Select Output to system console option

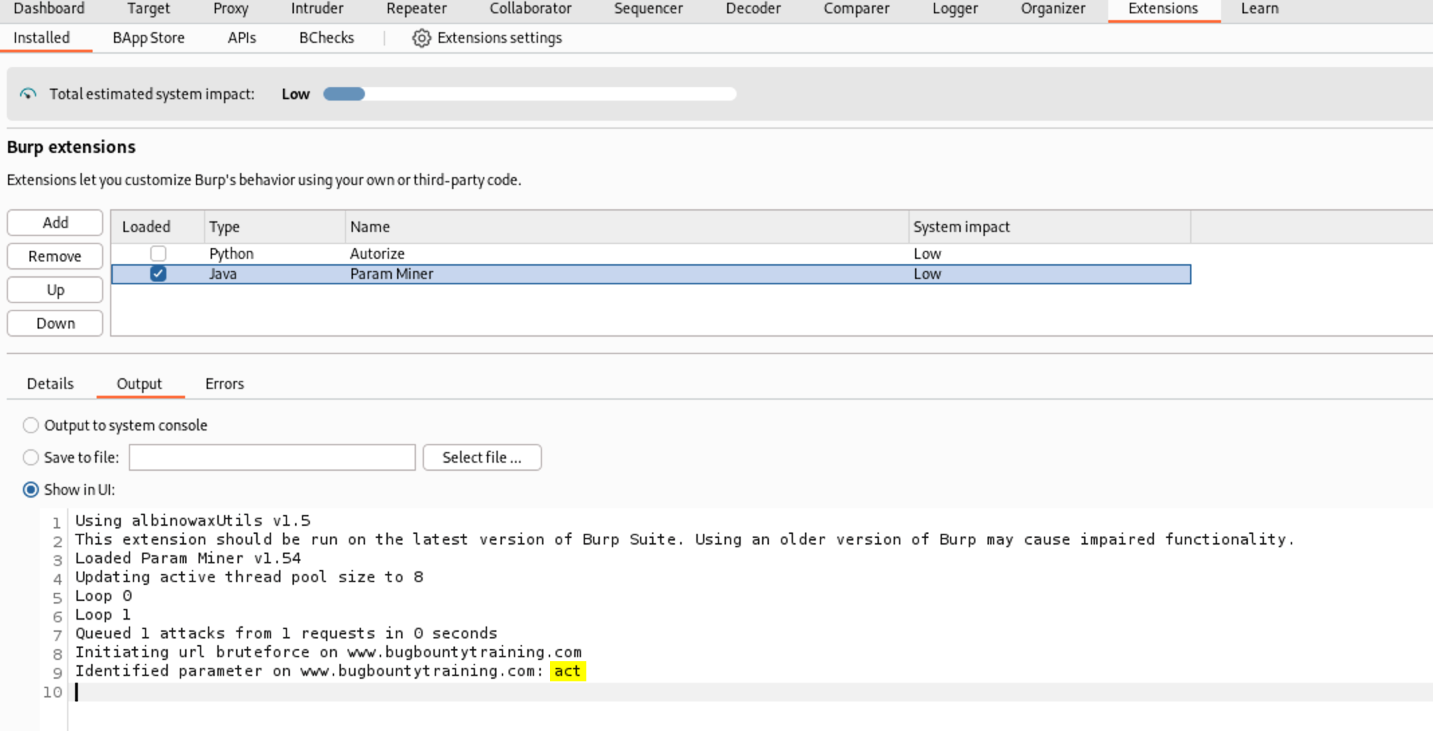tap(31, 425)
